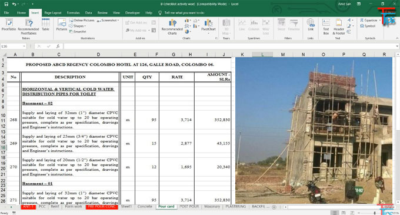Undo the last action

pos(14,4)
